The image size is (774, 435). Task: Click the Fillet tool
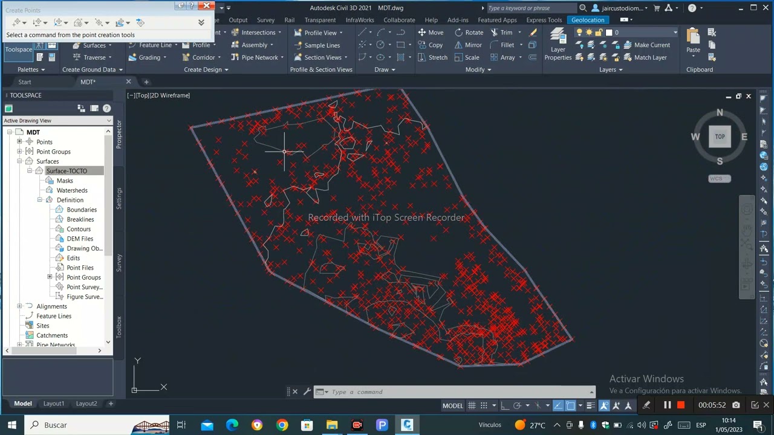click(x=502, y=45)
